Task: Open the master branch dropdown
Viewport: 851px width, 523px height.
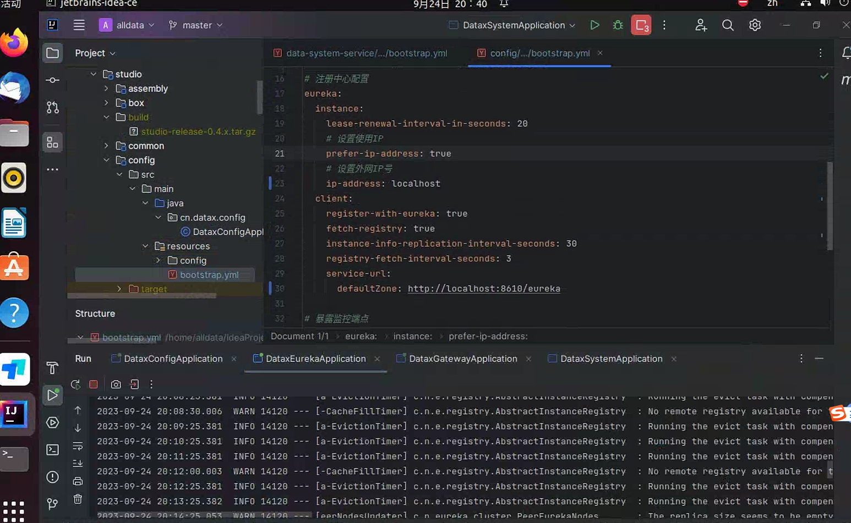Action: [195, 25]
